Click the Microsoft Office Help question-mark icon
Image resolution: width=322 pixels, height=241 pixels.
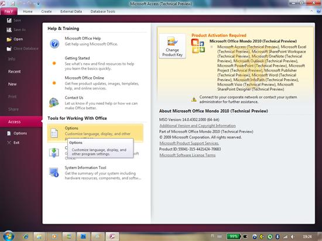pos(54,43)
